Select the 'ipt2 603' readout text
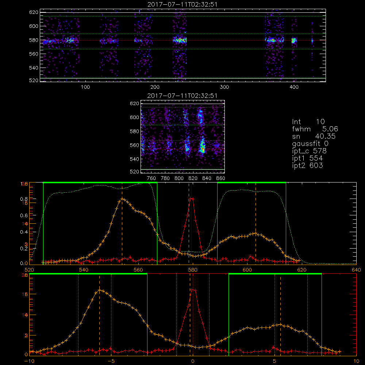The height and width of the screenshot is (365, 365). click(x=307, y=166)
